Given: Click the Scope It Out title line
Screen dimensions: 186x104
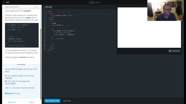Looking at the screenshot, I should (x=62, y=15).
